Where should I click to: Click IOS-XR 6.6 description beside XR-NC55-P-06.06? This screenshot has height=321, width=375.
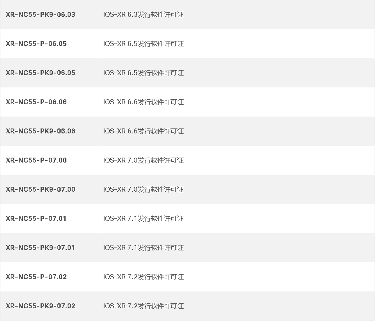[143, 102]
